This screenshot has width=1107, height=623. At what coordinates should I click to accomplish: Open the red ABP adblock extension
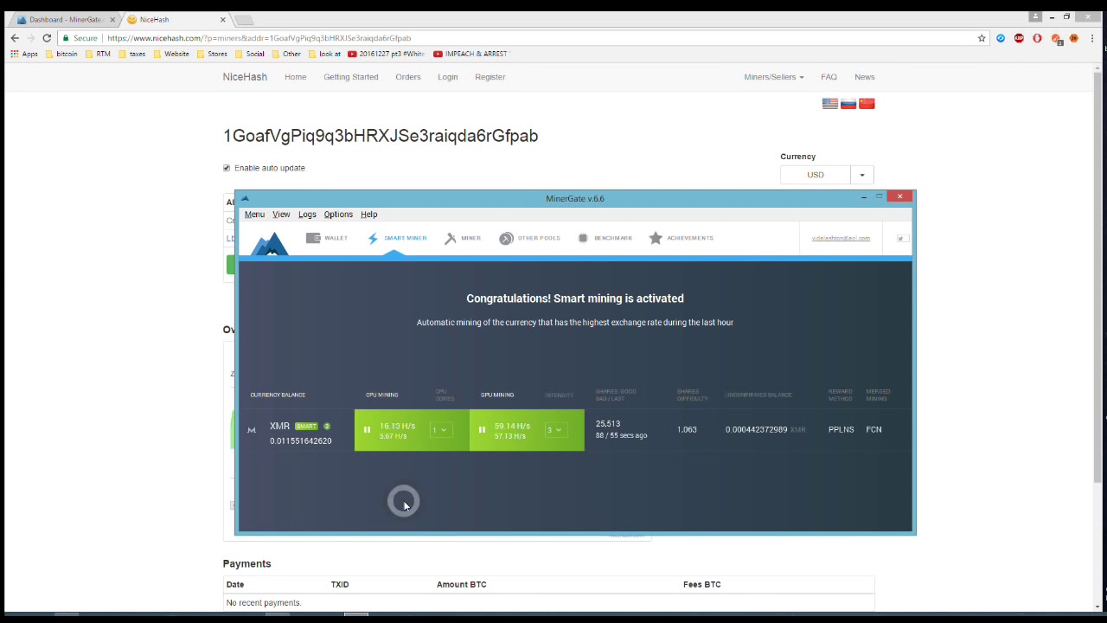pyautogui.click(x=1019, y=38)
